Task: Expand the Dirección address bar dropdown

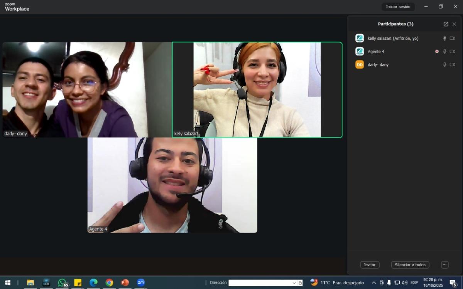Action: coord(294,283)
